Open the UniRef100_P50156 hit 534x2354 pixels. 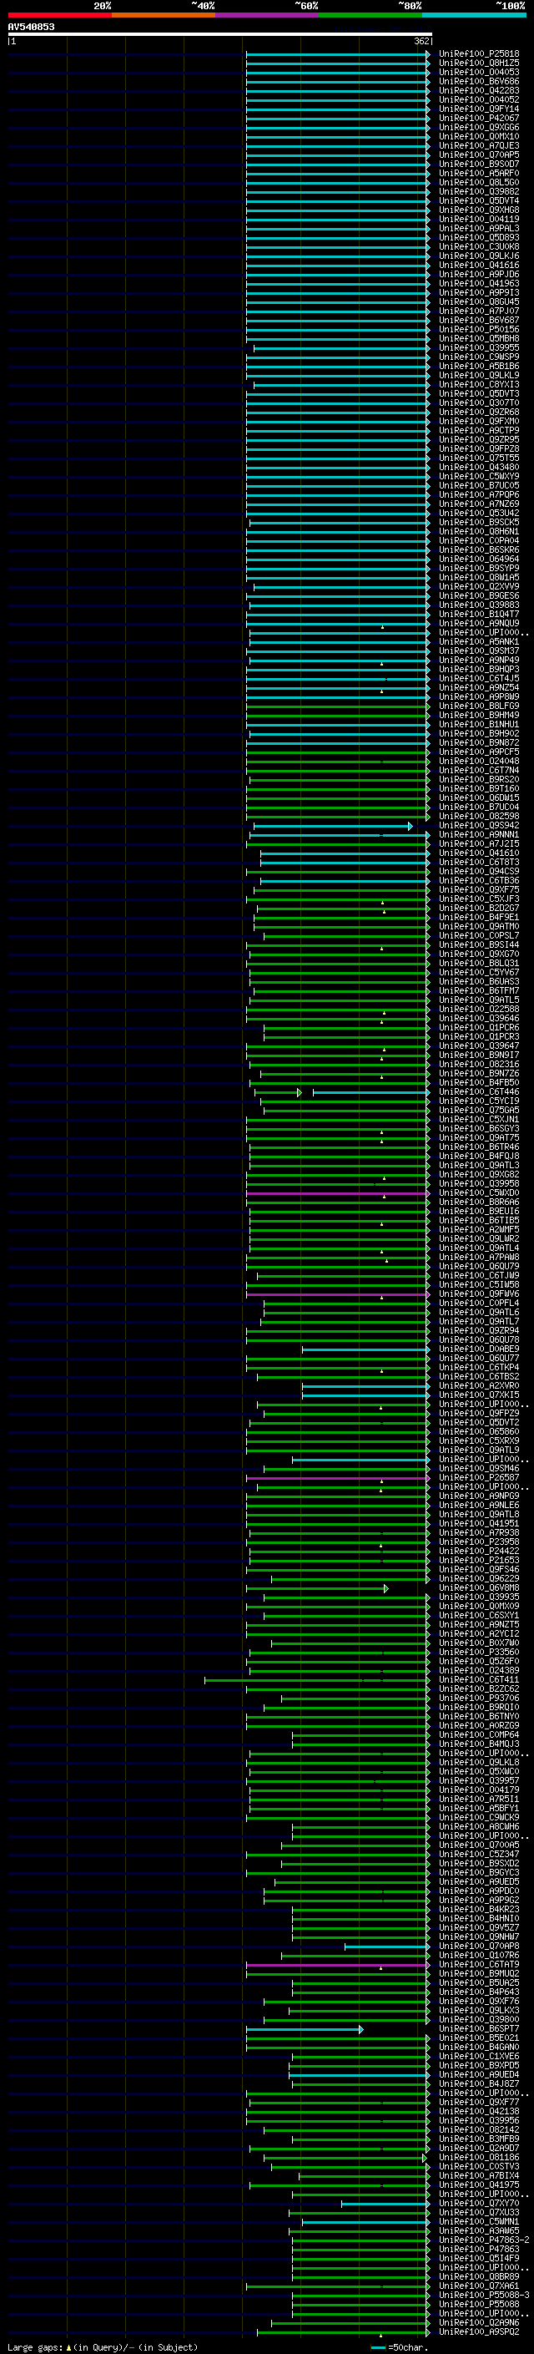[x=478, y=330]
